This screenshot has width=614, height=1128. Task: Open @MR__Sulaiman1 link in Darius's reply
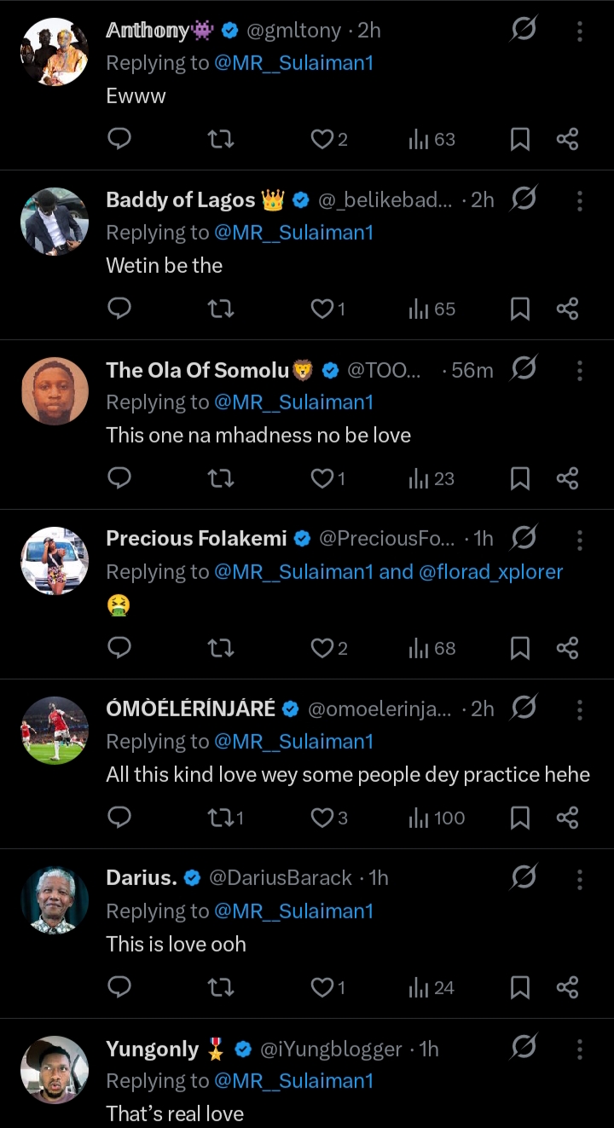pos(294,911)
